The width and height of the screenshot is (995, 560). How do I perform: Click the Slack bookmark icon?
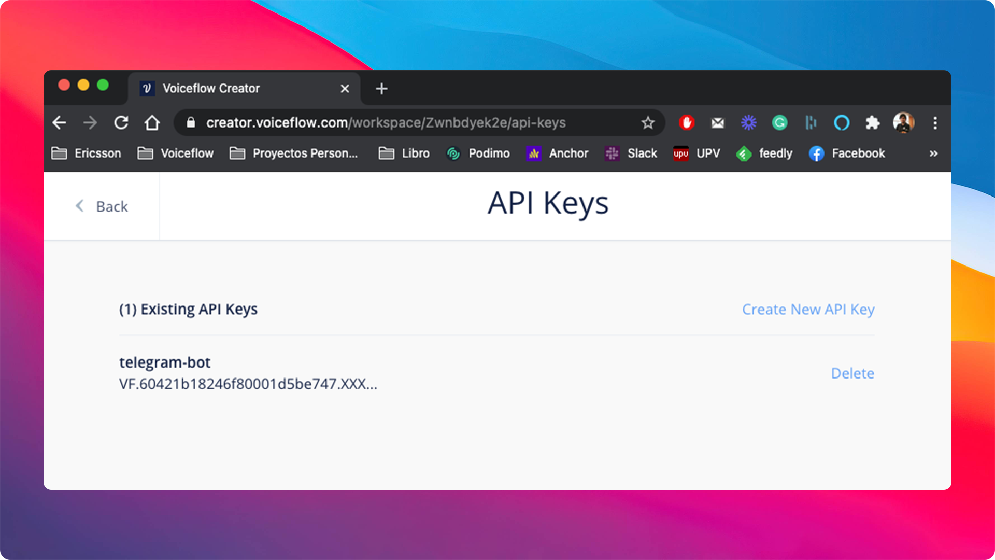coord(612,153)
